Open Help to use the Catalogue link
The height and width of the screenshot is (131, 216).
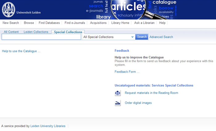click(21, 51)
